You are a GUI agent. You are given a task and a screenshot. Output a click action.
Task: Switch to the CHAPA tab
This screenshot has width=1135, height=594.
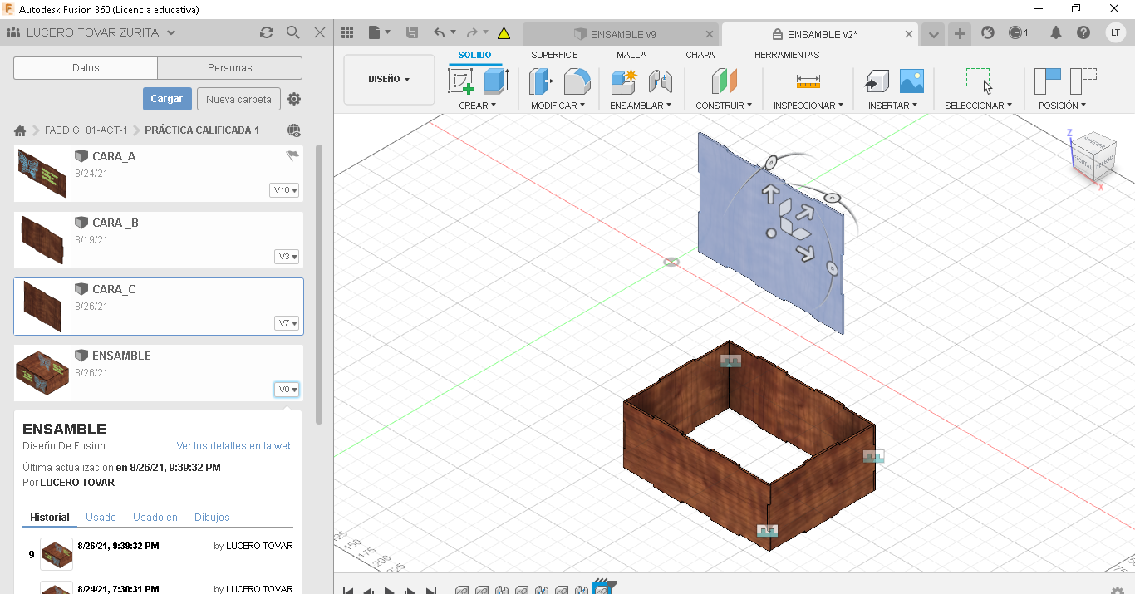coord(700,55)
